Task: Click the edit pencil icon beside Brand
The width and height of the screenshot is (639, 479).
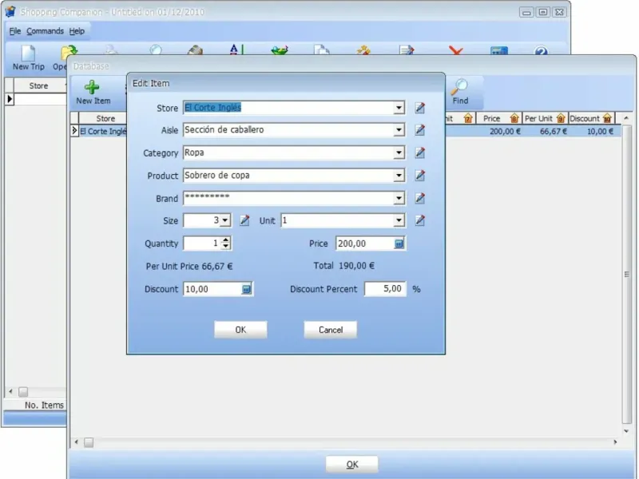Action: pos(420,198)
